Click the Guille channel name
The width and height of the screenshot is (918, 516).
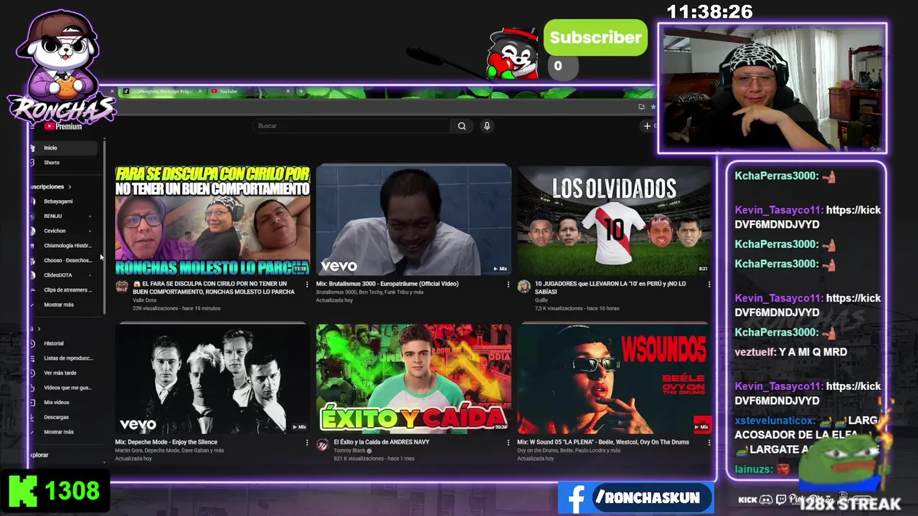[541, 300]
